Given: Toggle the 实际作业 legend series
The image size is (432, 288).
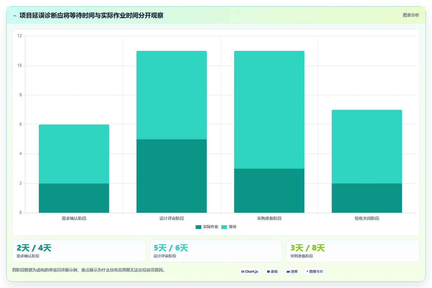Looking at the screenshot, I should point(207,227).
